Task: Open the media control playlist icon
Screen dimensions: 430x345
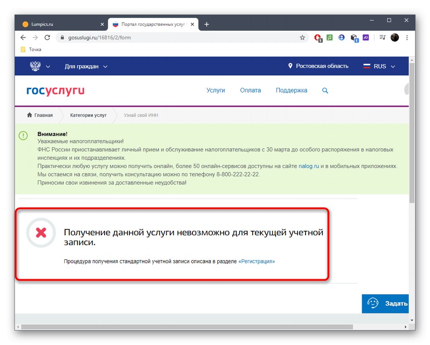Action: coord(382,37)
